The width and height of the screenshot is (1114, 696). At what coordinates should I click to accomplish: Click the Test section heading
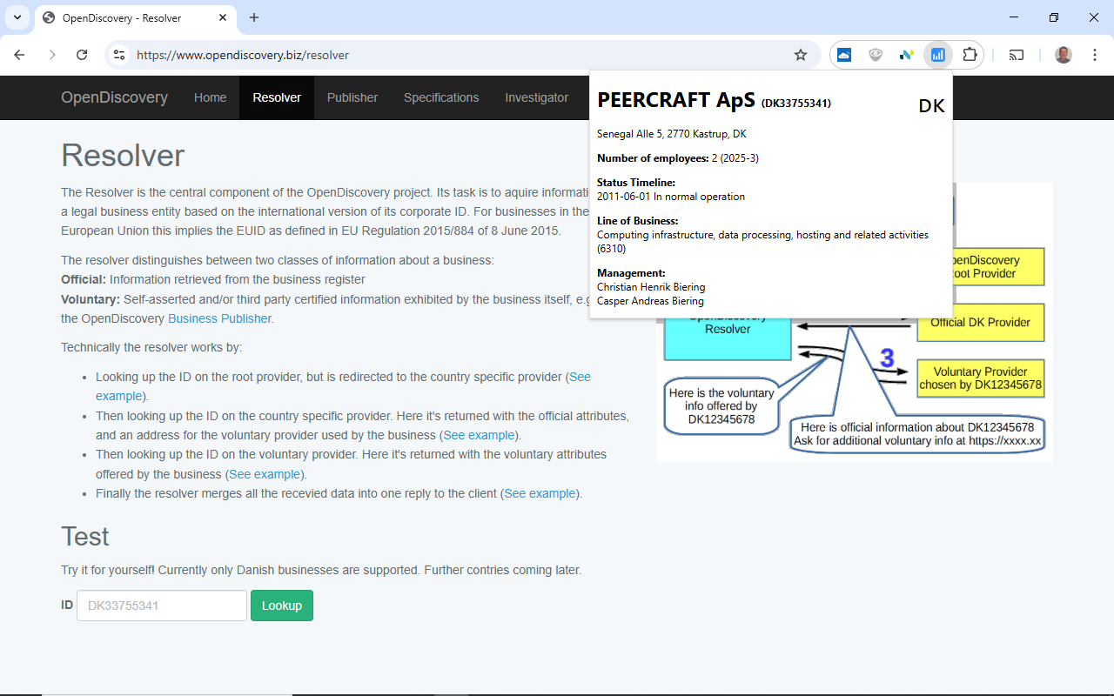85,536
